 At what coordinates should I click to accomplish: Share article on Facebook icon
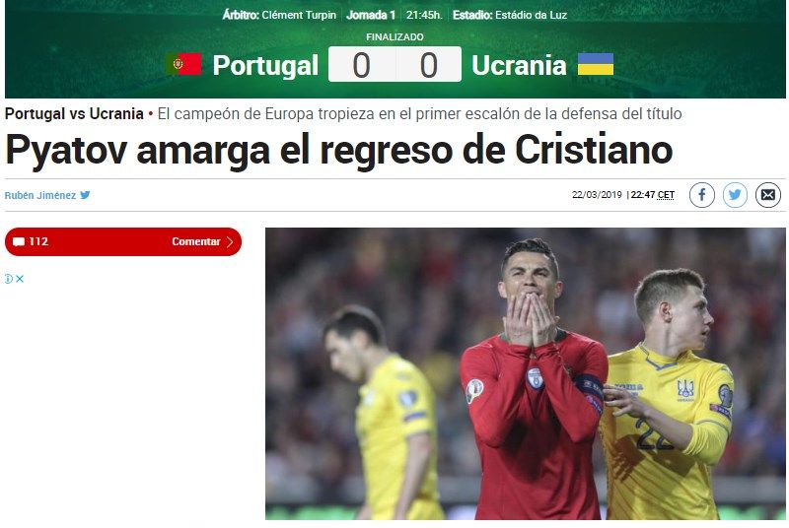point(702,195)
